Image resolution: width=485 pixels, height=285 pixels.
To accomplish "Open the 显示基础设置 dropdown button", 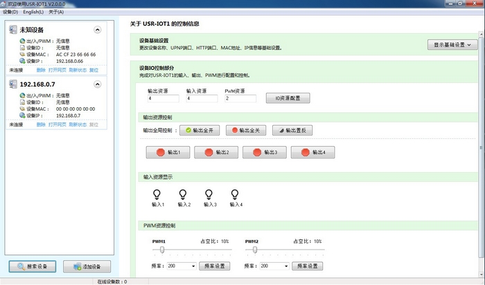I will pos(452,45).
